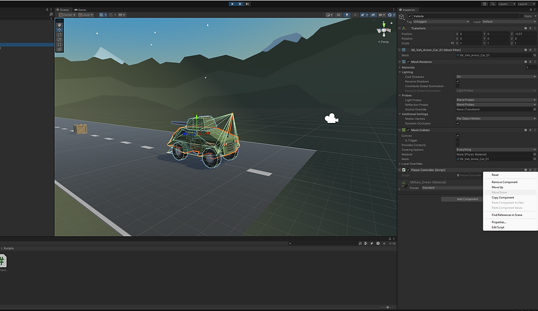The image size is (538, 311).
Task: Toggle the Provides Contacts checkbox
Action: click(x=458, y=145)
